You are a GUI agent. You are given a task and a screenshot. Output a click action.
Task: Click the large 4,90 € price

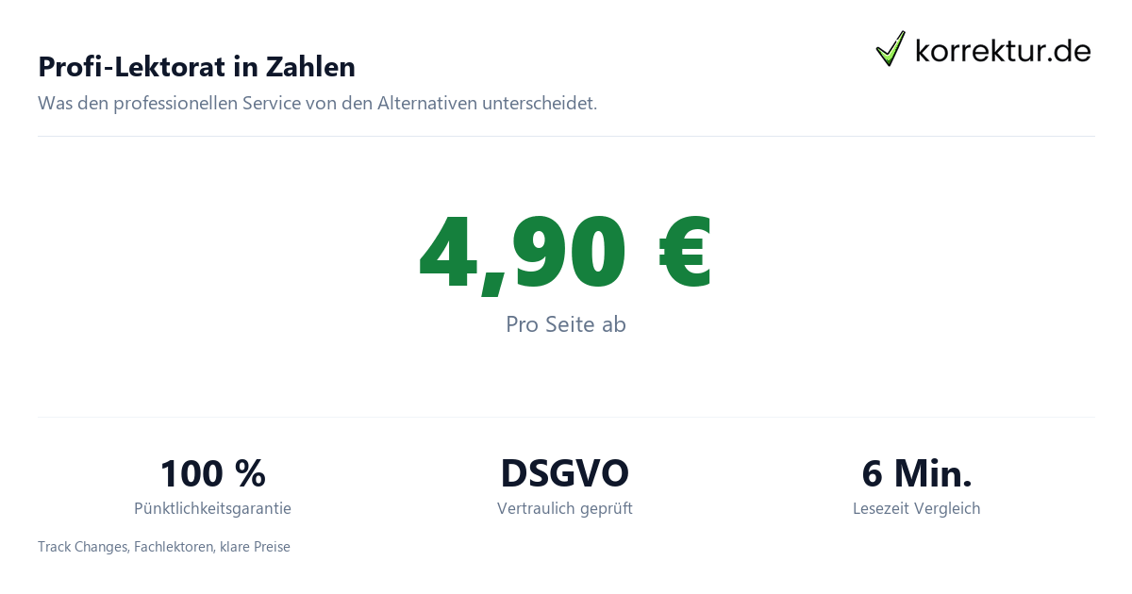(x=565, y=252)
